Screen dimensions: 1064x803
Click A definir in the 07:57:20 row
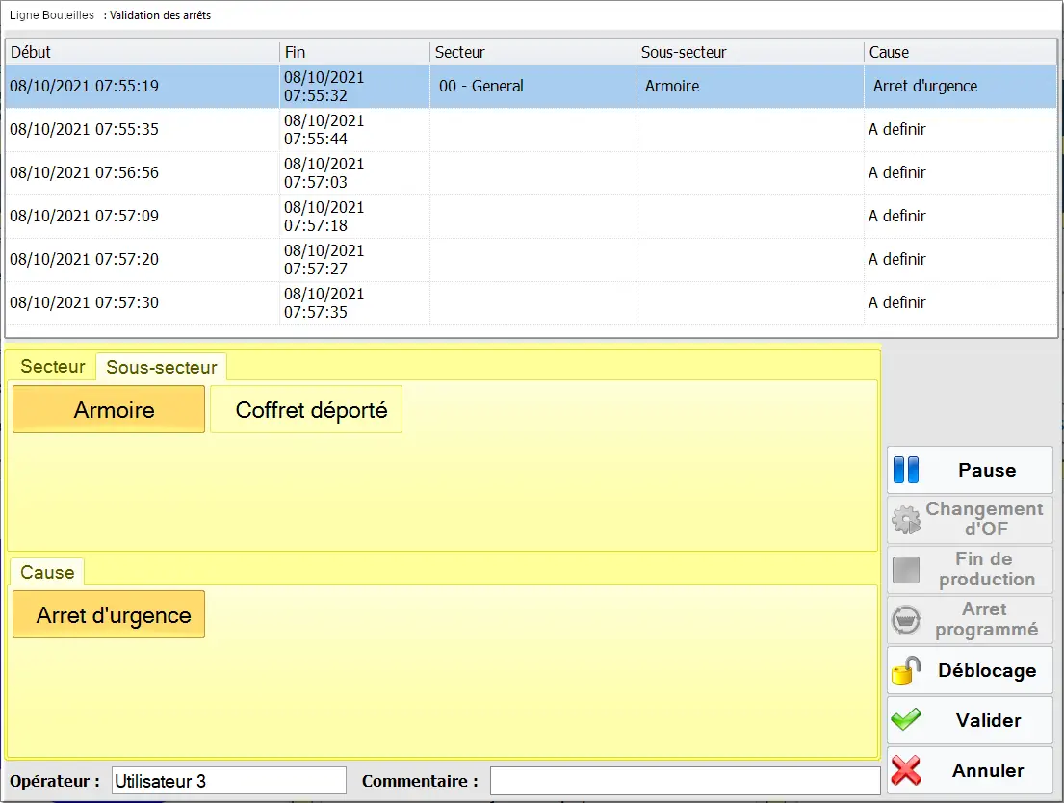(897, 260)
